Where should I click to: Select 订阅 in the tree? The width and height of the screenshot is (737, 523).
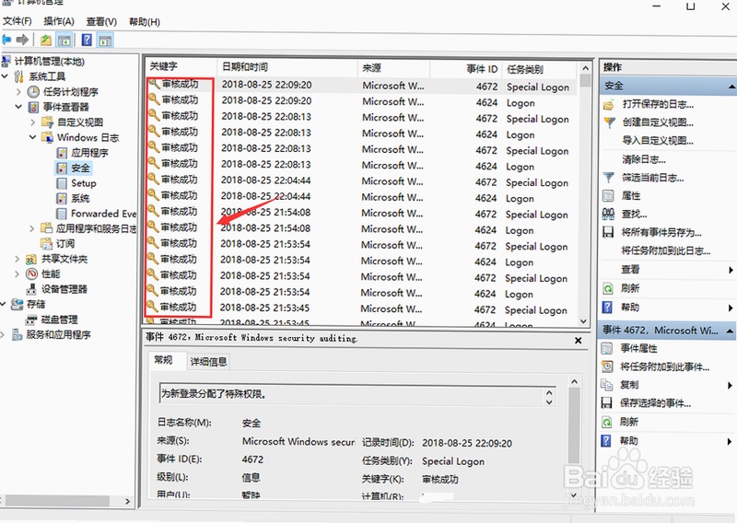pos(64,243)
